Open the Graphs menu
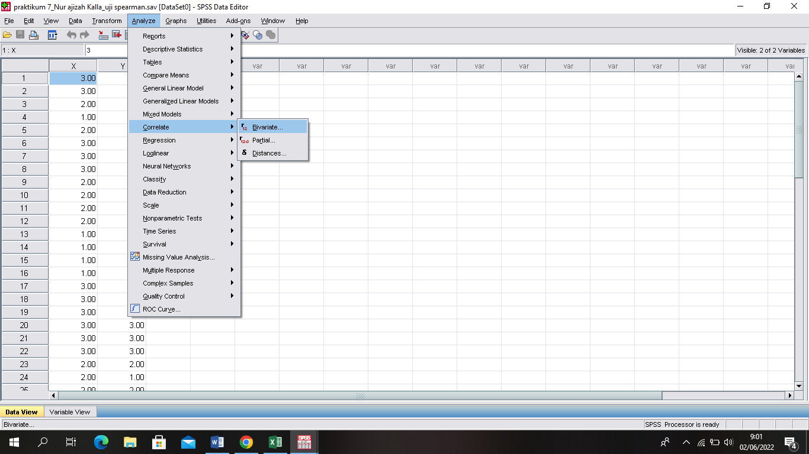809x454 pixels. 176,21
